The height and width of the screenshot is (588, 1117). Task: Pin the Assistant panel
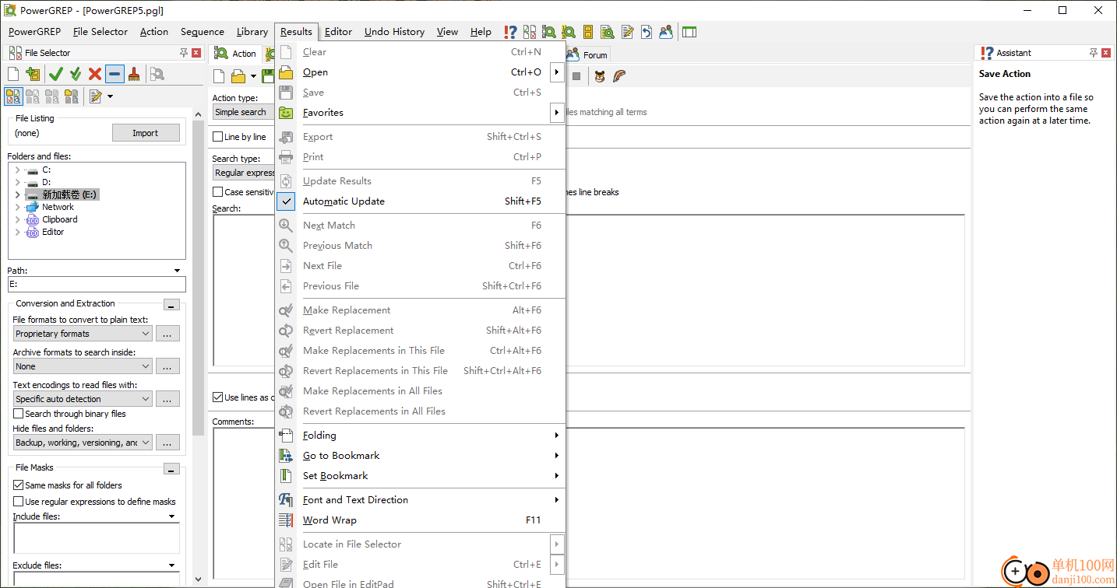tap(1094, 53)
